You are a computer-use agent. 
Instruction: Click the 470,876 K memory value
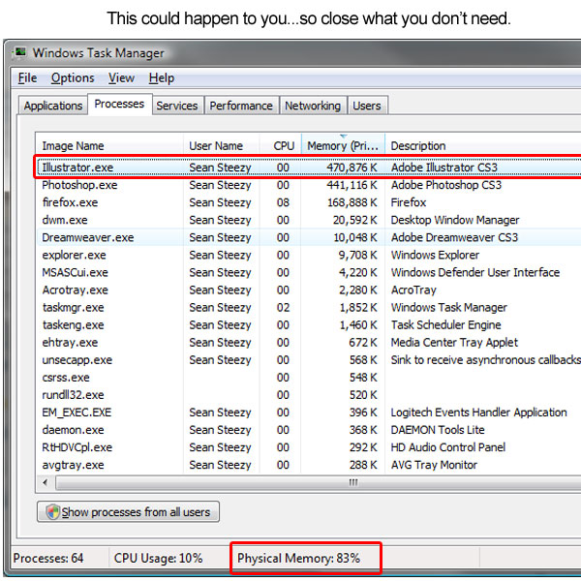click(x=352, y=168)
